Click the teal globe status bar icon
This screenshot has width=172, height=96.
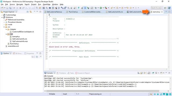click(170, 94)
